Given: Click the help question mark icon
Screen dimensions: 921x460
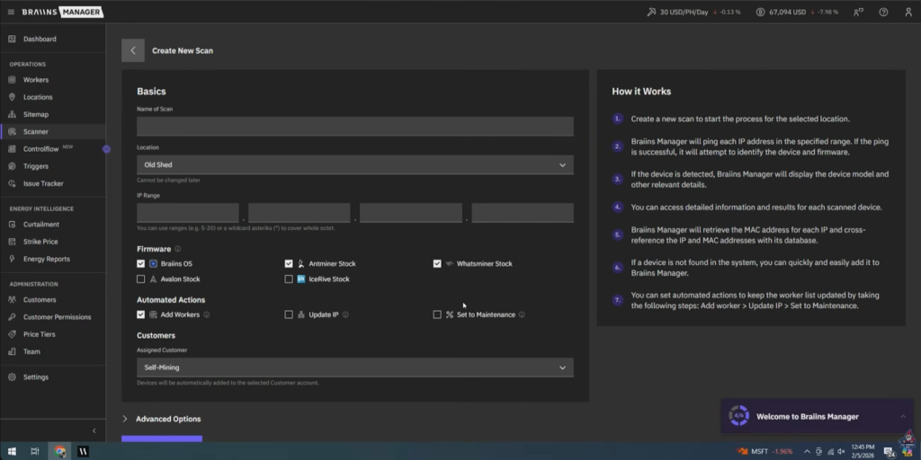Looking at the screenshot, I should point(883,13).
